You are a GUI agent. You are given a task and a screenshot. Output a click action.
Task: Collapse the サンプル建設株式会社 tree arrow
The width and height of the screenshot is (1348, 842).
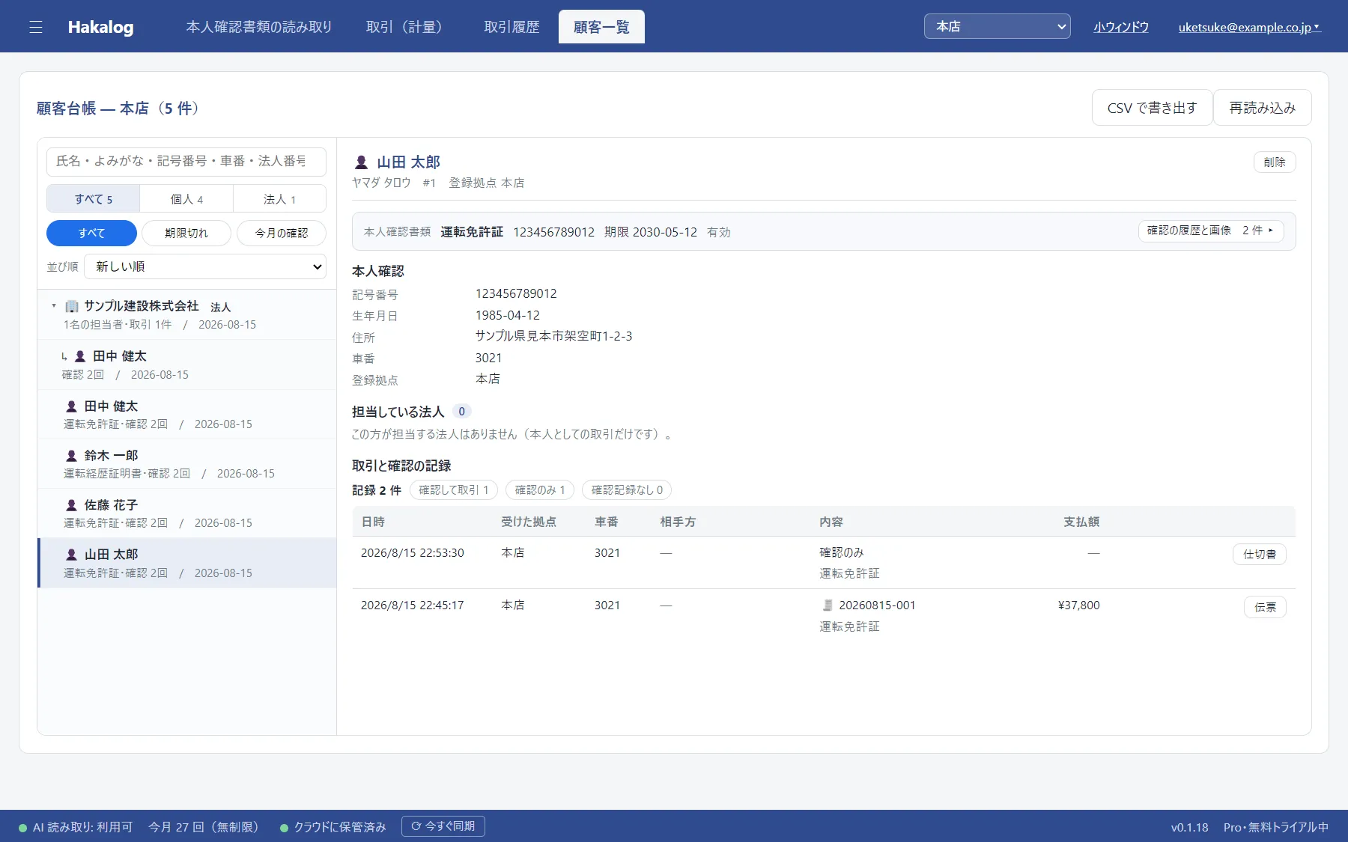[54, 306]
